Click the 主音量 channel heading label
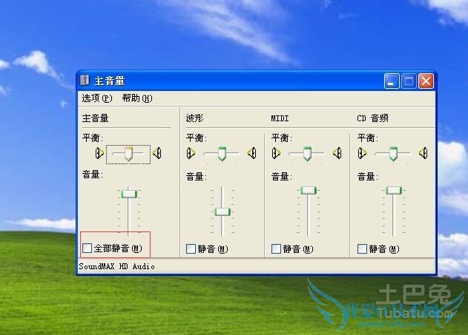 pos(96,118)
